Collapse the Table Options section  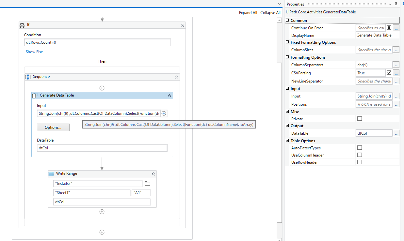(287, 141)
